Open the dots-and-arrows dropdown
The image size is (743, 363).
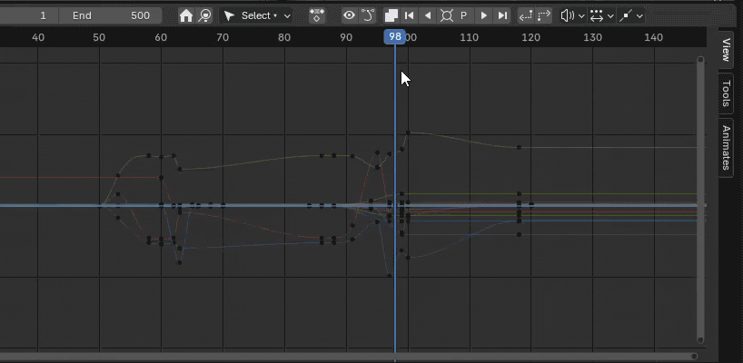tap(600, 15)
